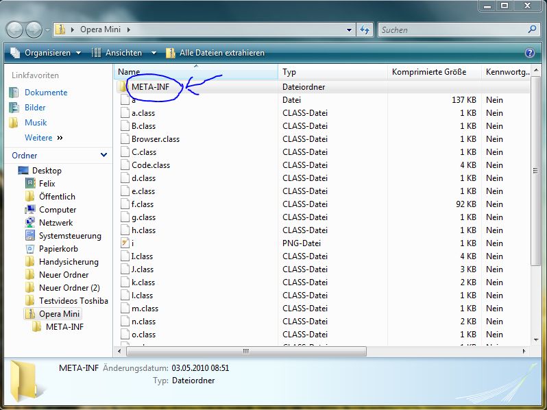
Task: Open the recent pages dropdown arrow
Action: [47, 30]
